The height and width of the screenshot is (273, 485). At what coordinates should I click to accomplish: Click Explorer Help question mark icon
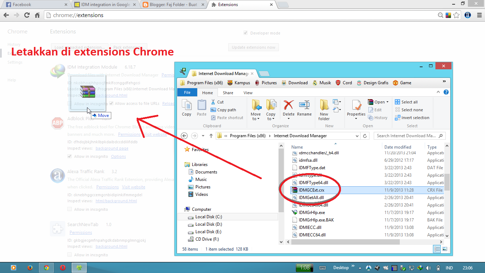[x=446, y=92]
